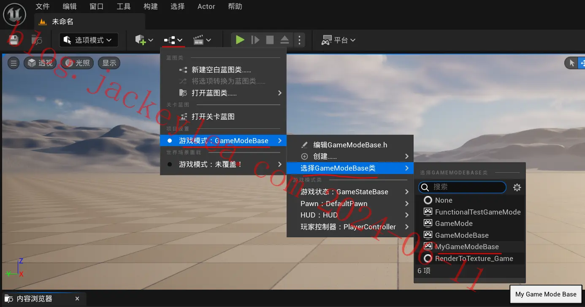Start play-in-editor with green Play button
The height and width of the screenshot is (307, 585).
tap(240, 40)
